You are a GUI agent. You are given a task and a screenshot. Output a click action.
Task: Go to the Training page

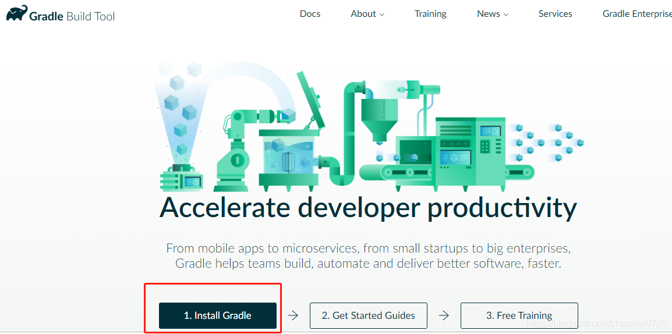(x=430, y=14)
